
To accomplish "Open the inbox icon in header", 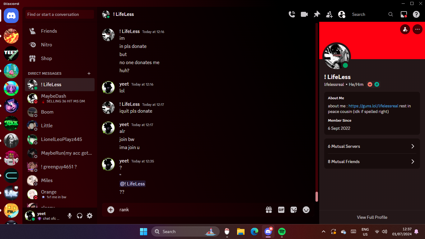I will pyautogui.click(x=404, y=14).
